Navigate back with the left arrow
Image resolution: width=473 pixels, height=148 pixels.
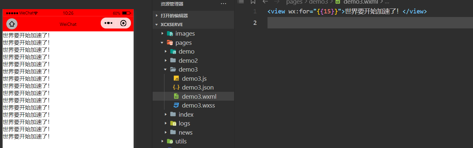tap(265, 2)
